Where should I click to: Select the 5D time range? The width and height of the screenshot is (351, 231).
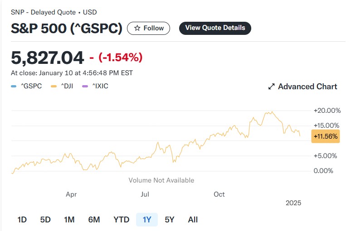point(45,220)
